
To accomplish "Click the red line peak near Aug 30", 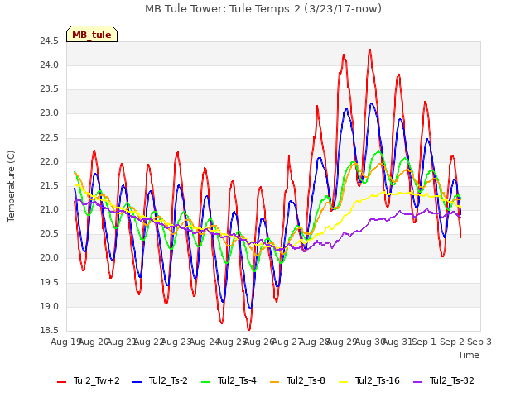I will click(370, 50).
